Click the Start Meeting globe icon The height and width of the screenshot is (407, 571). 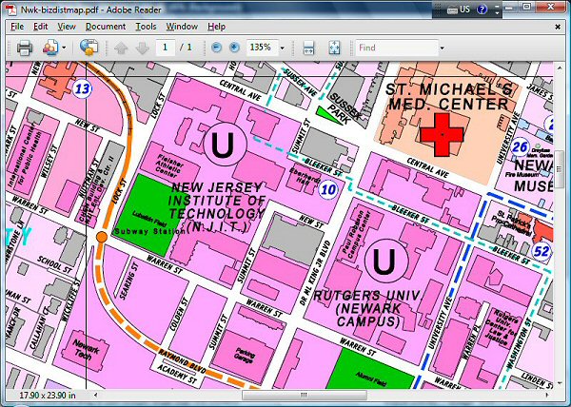coord(89,48)
